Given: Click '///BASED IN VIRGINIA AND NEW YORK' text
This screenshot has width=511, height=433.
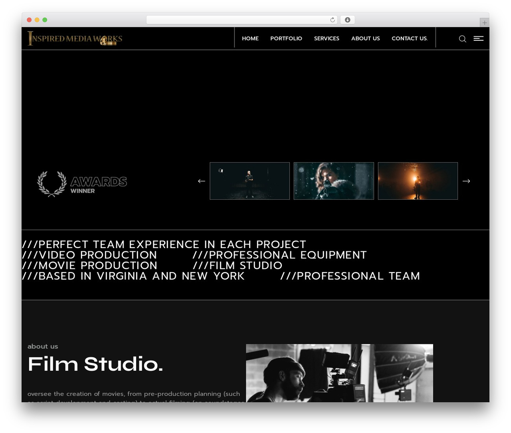Looking at the screenshot, I should point(133,276).
